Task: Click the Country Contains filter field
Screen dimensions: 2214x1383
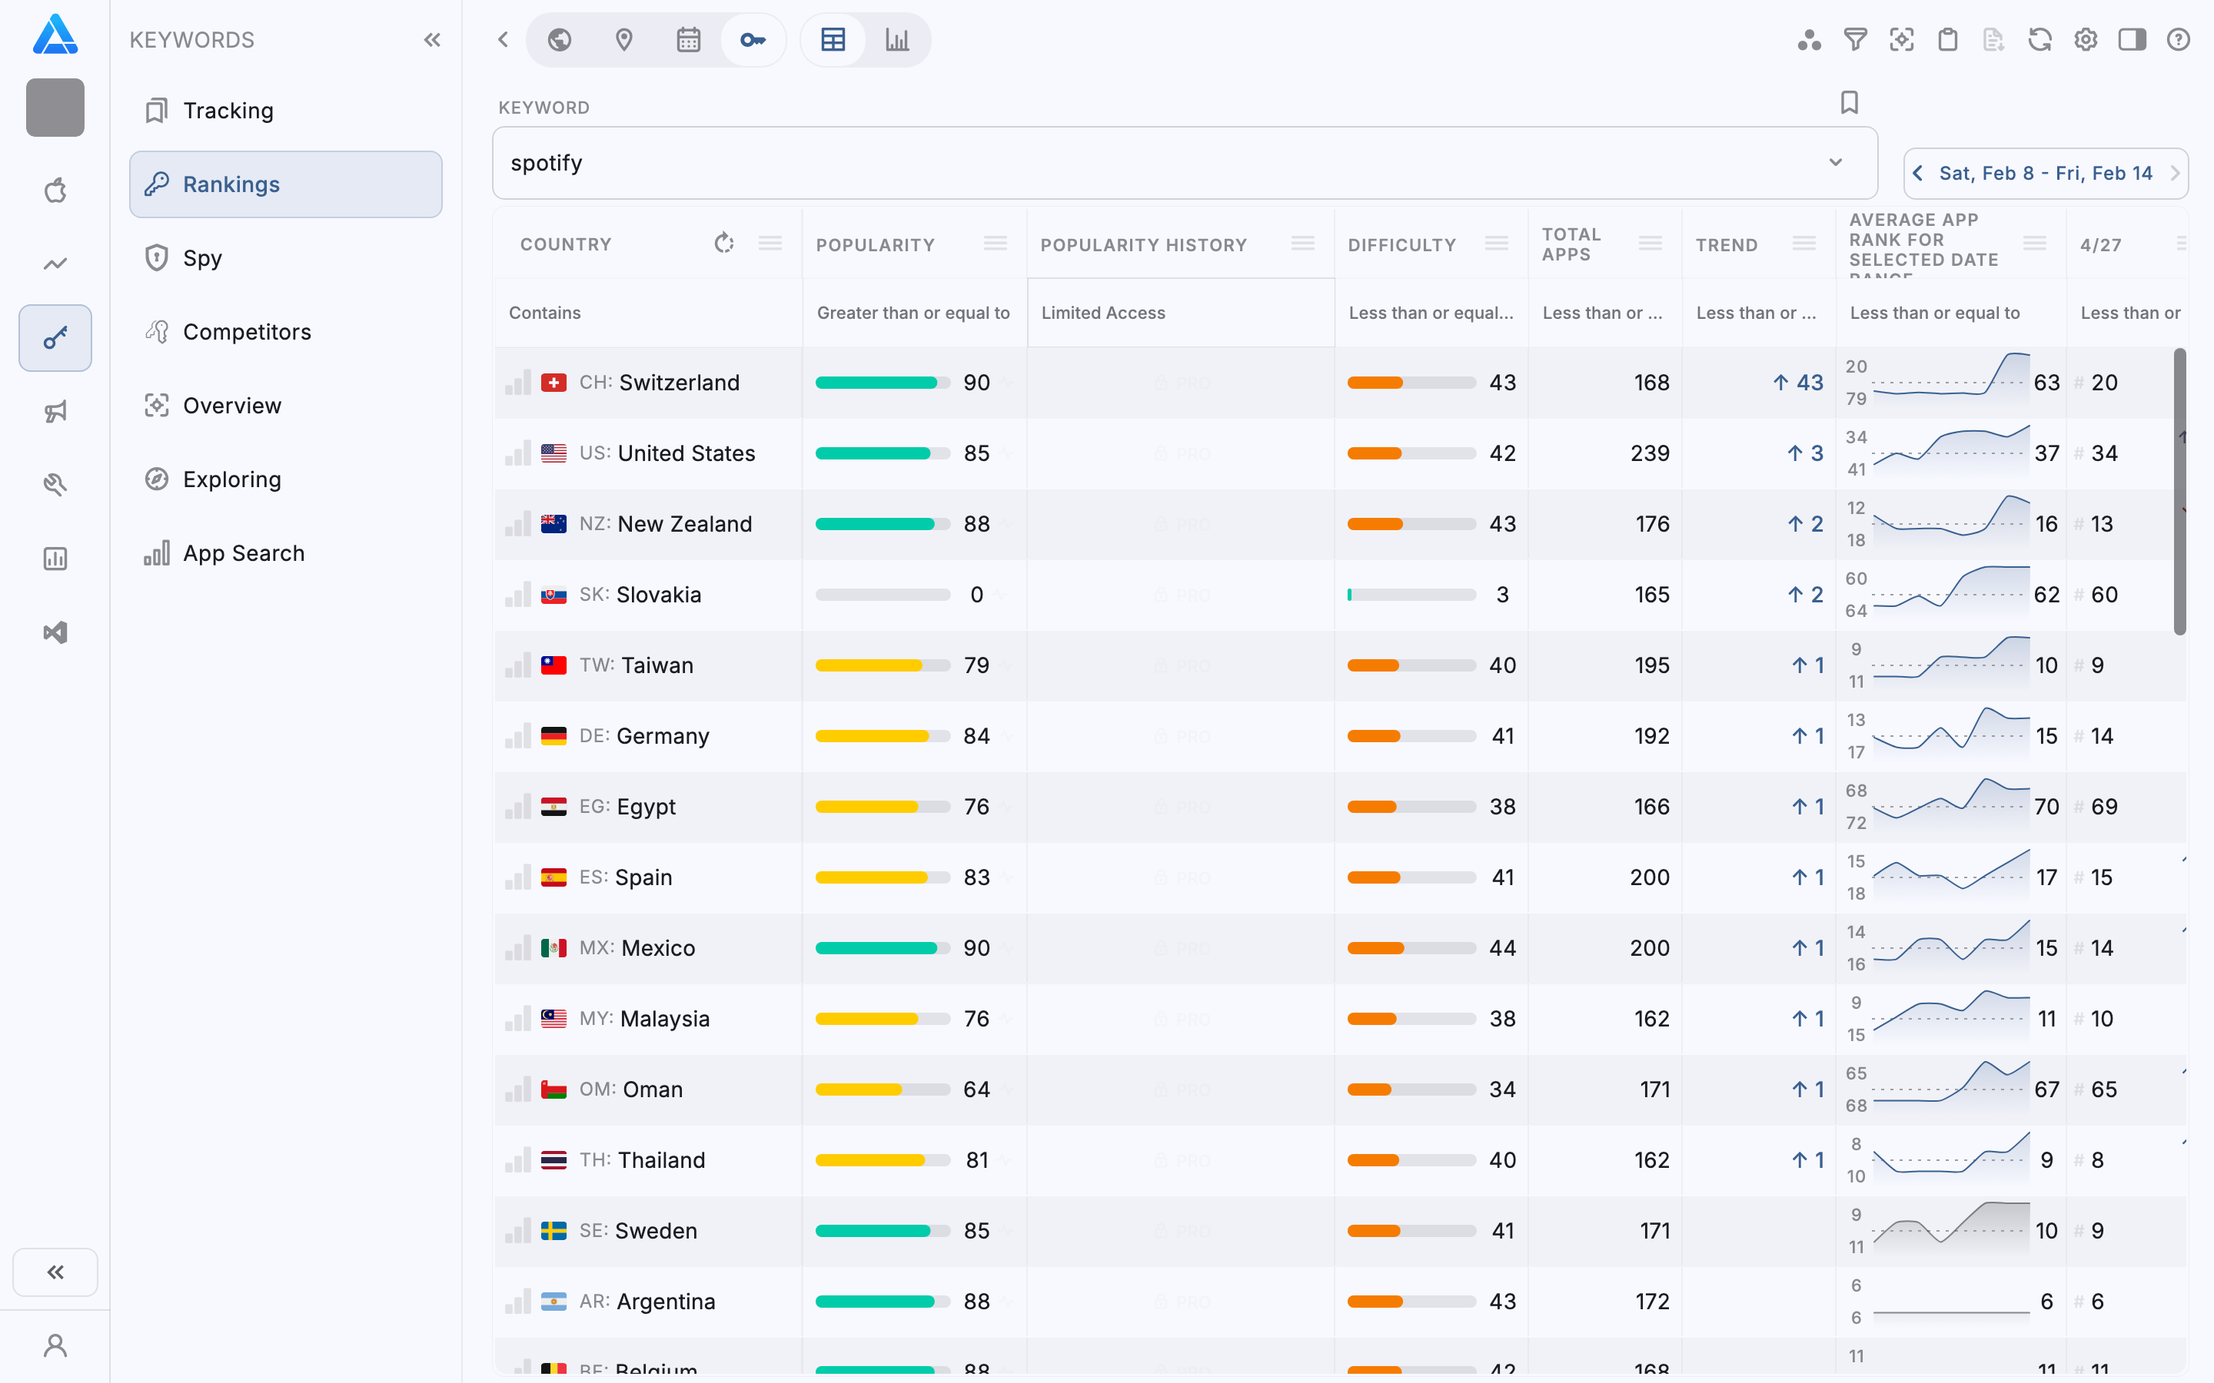Action: pos(646,313)
